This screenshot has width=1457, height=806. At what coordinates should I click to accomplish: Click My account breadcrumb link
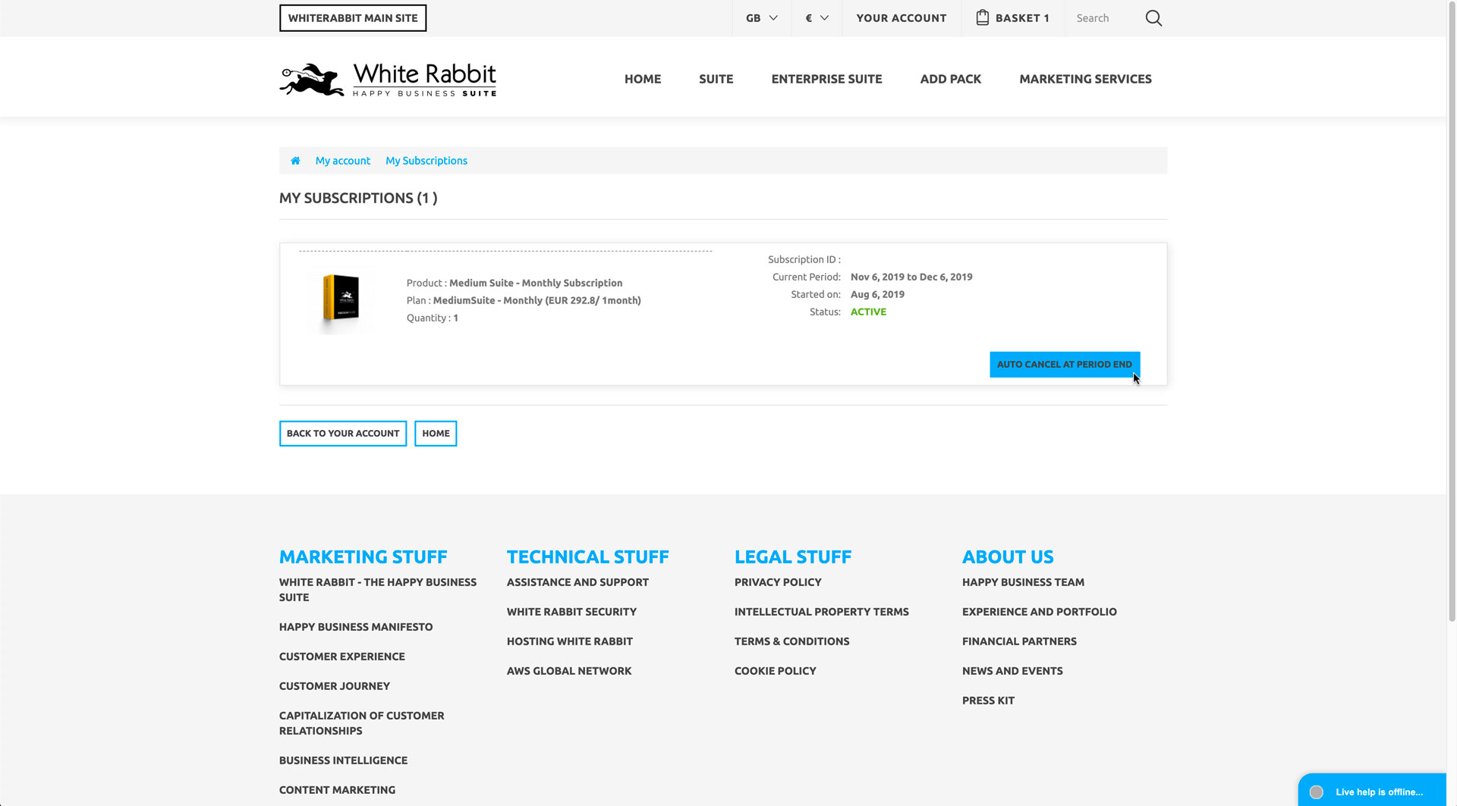pos(343,161)
